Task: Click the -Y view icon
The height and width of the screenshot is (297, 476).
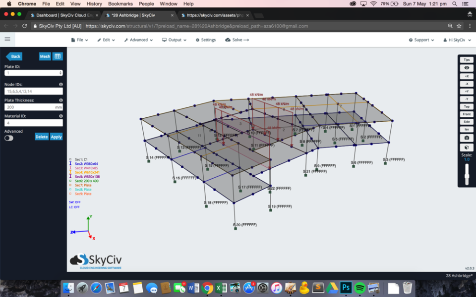Action: click(466, 99)
